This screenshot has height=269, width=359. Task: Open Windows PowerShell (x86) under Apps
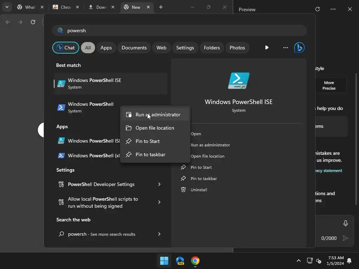pyautogui.click(x=89, y=156)
